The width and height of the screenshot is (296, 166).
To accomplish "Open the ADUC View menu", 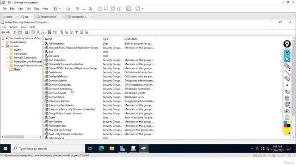I will tap(24, 27).
